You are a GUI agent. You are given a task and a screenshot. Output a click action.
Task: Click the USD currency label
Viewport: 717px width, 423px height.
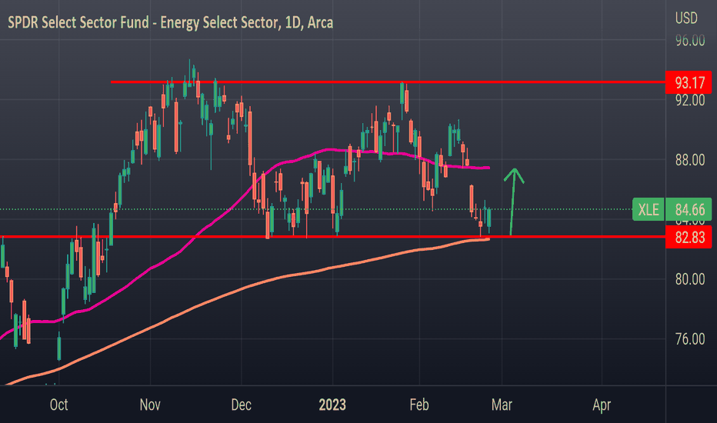686,18
